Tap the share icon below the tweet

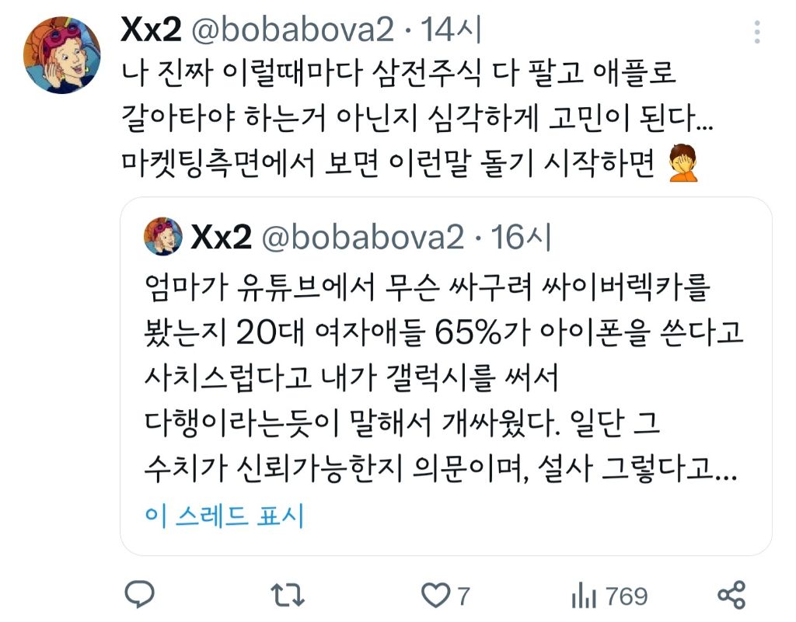click(x=731, y=595)
